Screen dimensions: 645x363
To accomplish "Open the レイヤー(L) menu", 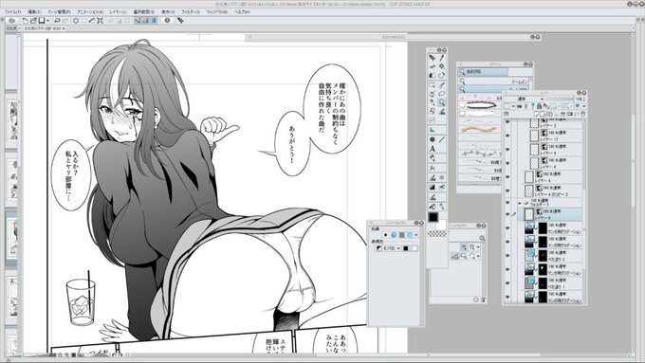I will point(118,12).
